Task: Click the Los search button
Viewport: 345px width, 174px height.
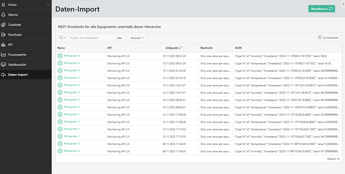Action: point(119,38)
